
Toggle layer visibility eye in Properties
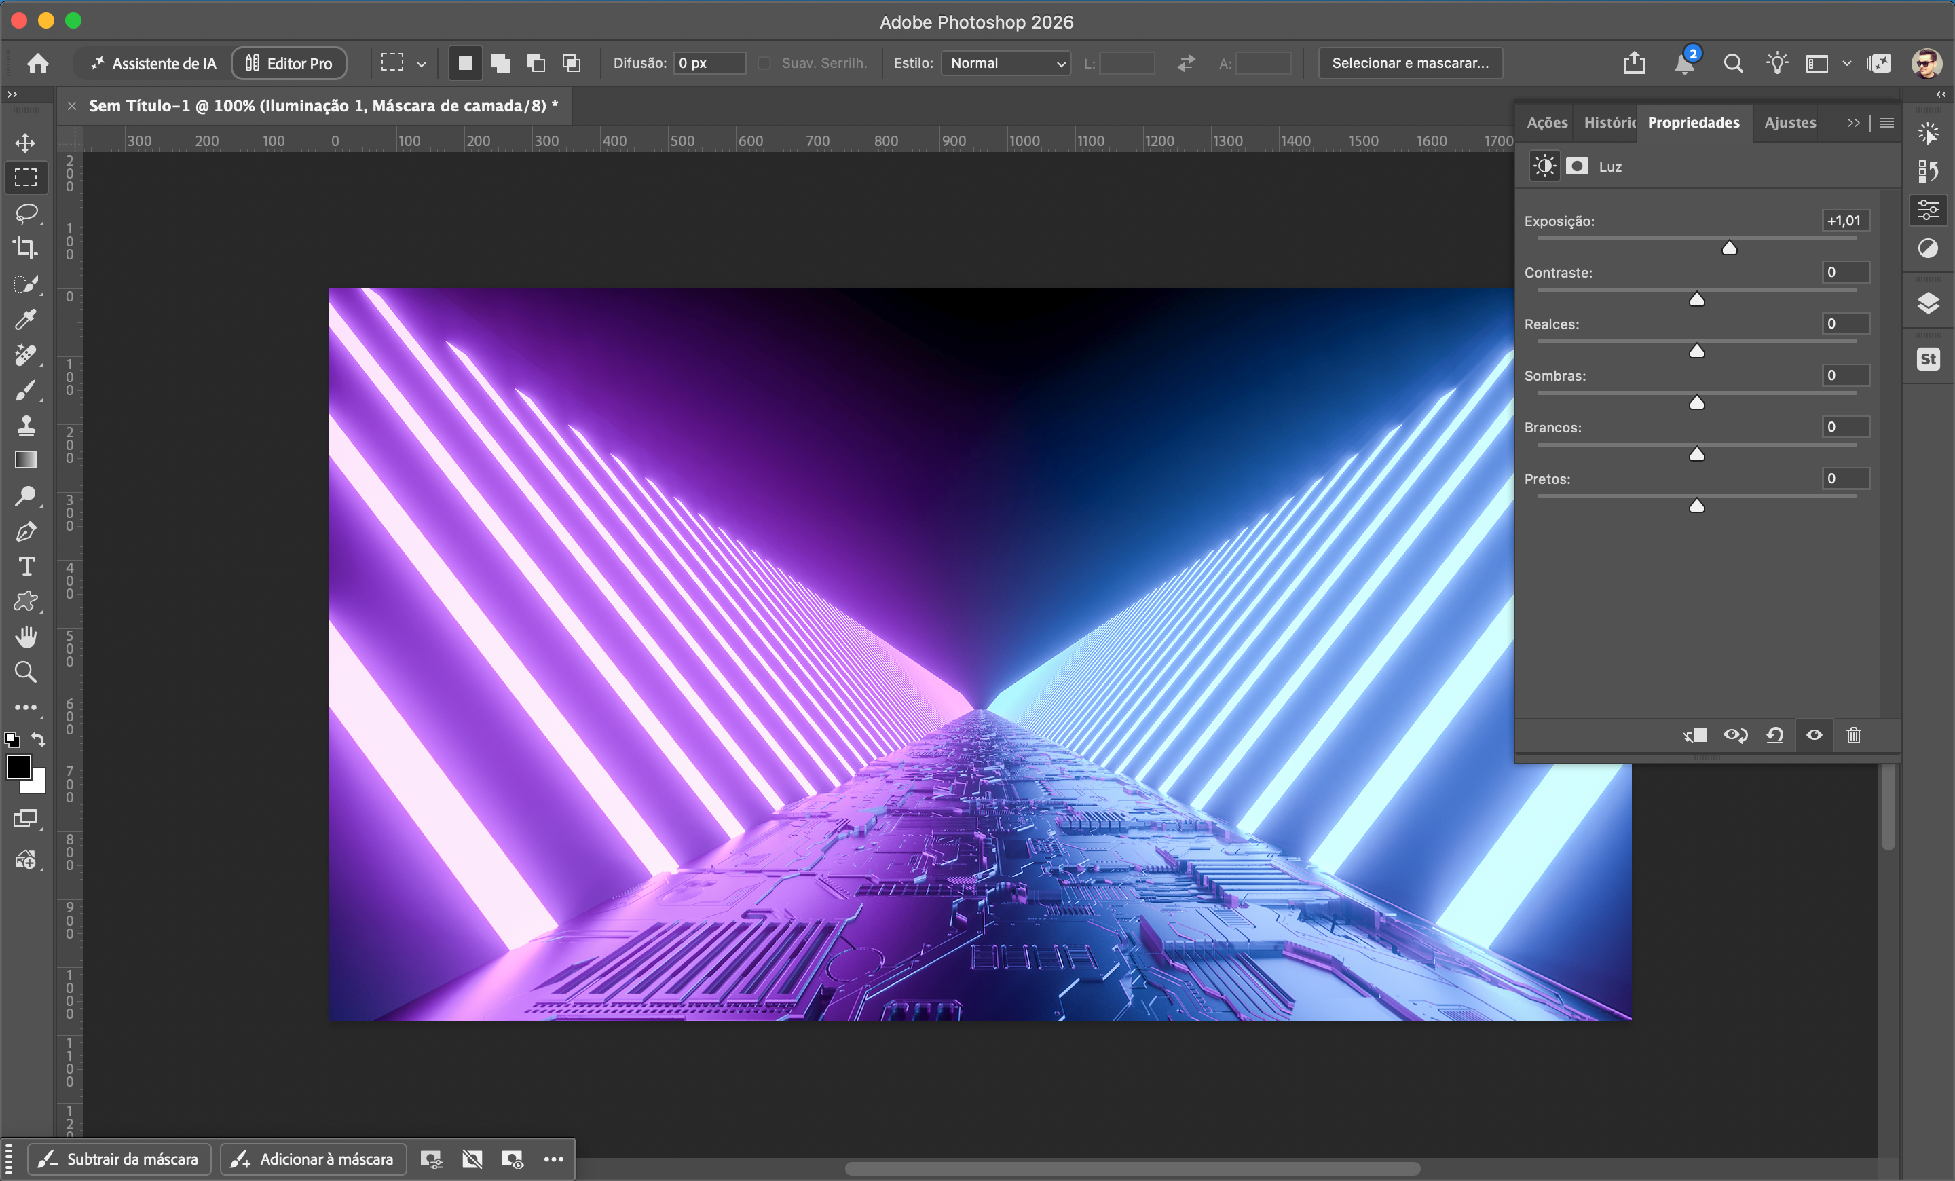[1814, 735]
